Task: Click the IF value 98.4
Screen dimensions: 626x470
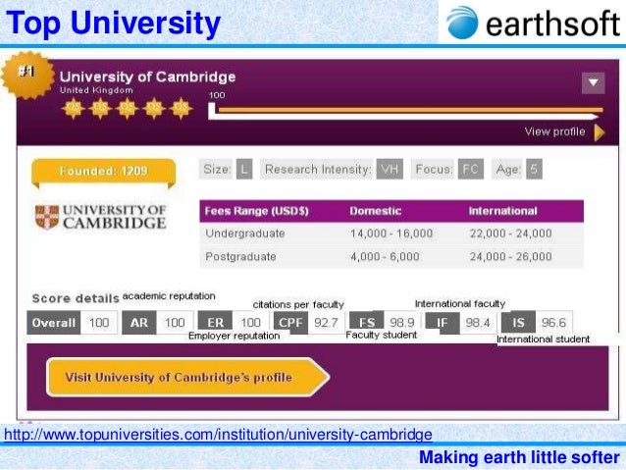Action: coord(478,322)
